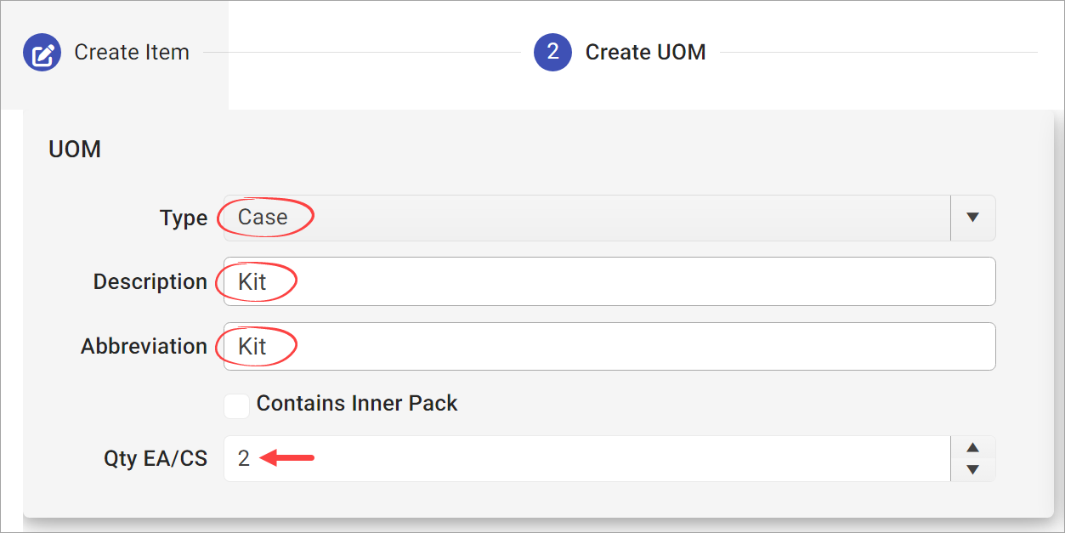Select the step 2 circle icon
This screenshot has height=533, width=1065.
point(552,53)
